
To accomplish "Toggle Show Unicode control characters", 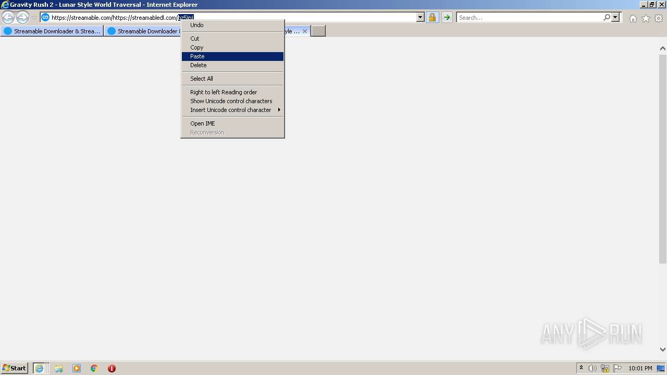I will [232, 101].
